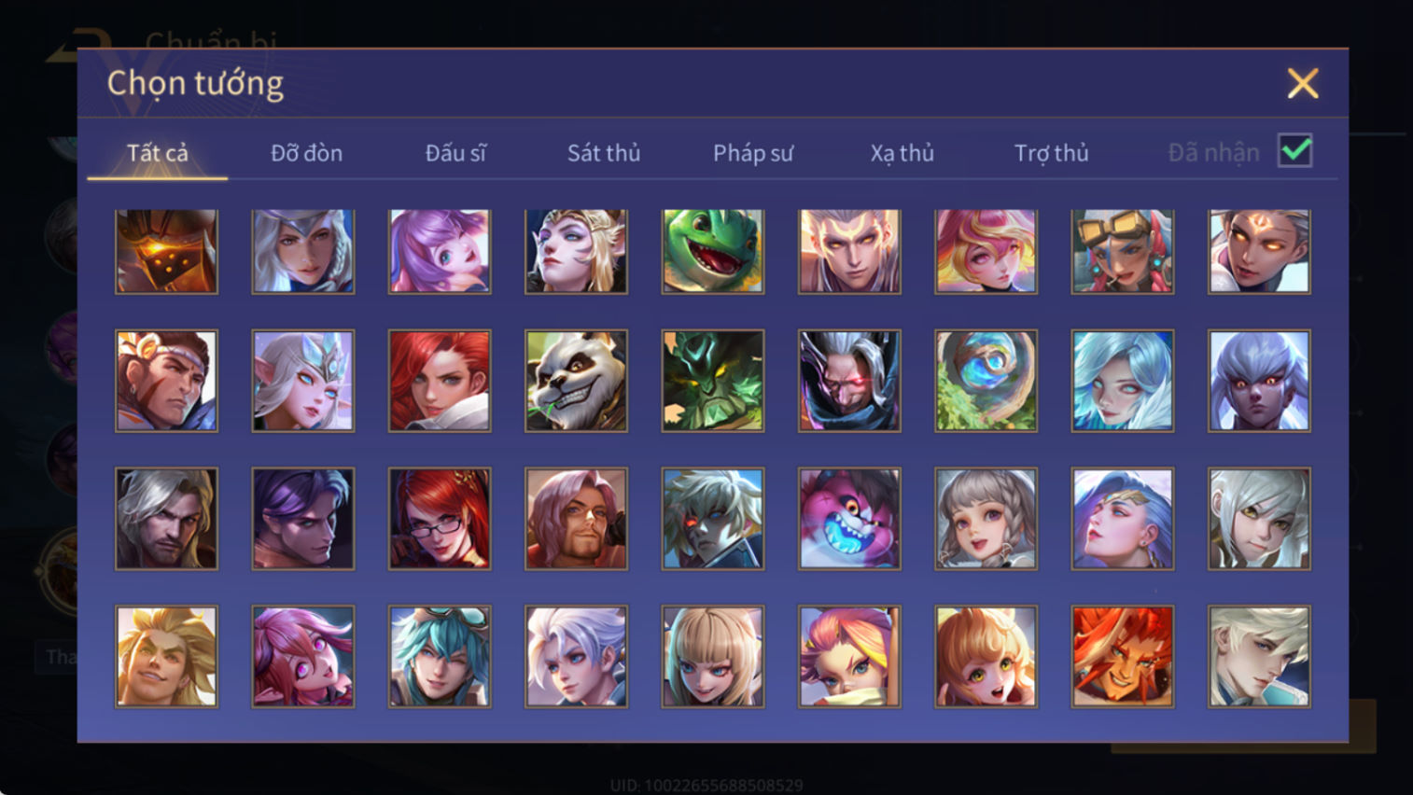Select the green chameleon hero portrait
The width and height of the screenshot is (1413, 795).
[713, 251]
